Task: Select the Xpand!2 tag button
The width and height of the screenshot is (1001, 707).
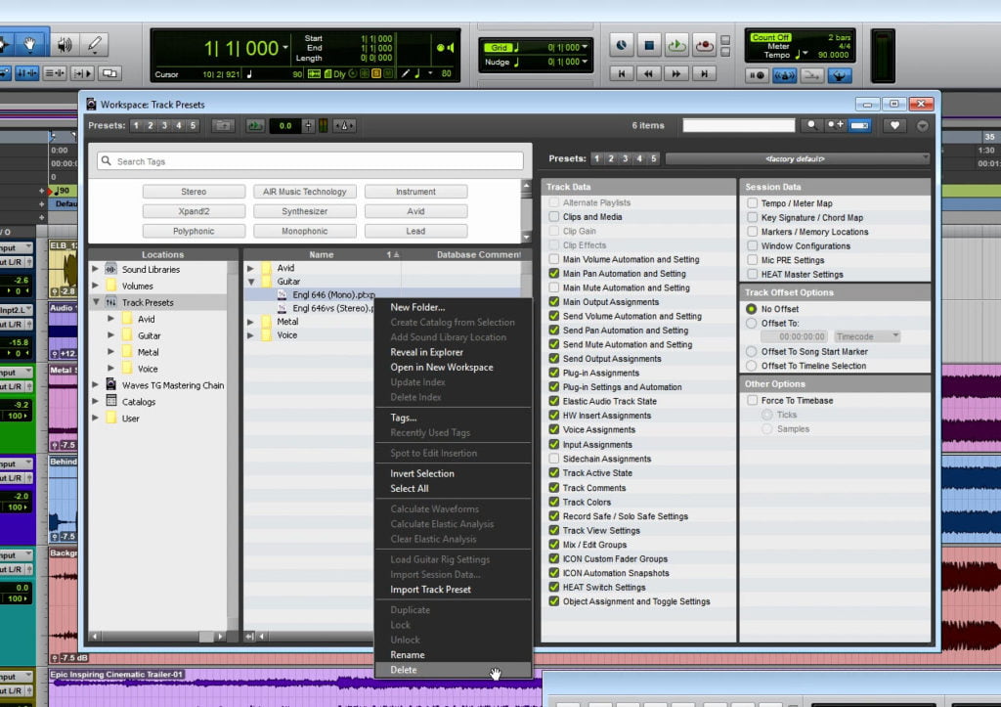Action: tap(194, 211)
